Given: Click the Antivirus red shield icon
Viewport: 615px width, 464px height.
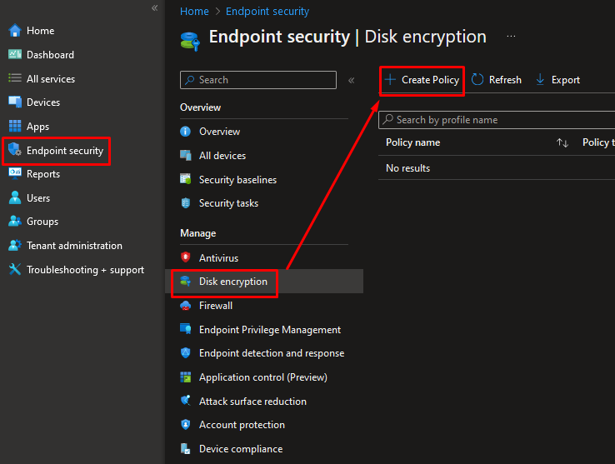Looking at the screenshot, I should point(186,257).
